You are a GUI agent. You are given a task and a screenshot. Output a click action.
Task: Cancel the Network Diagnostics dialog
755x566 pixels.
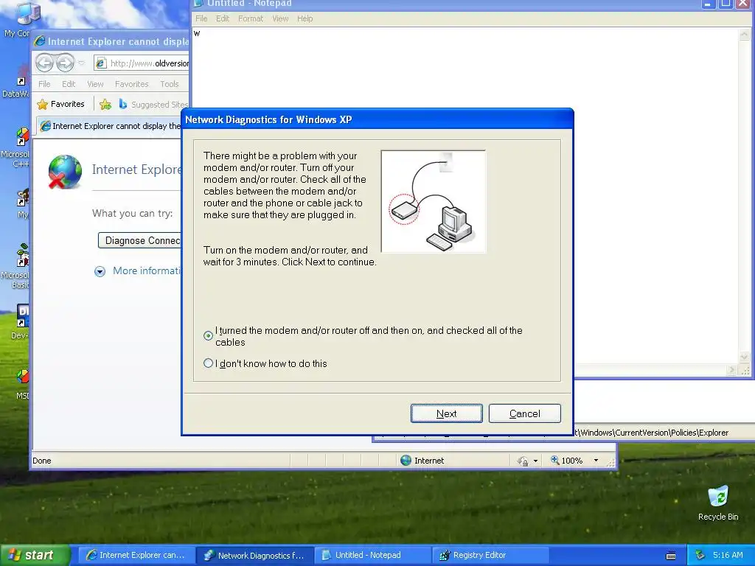click(524, 413)
